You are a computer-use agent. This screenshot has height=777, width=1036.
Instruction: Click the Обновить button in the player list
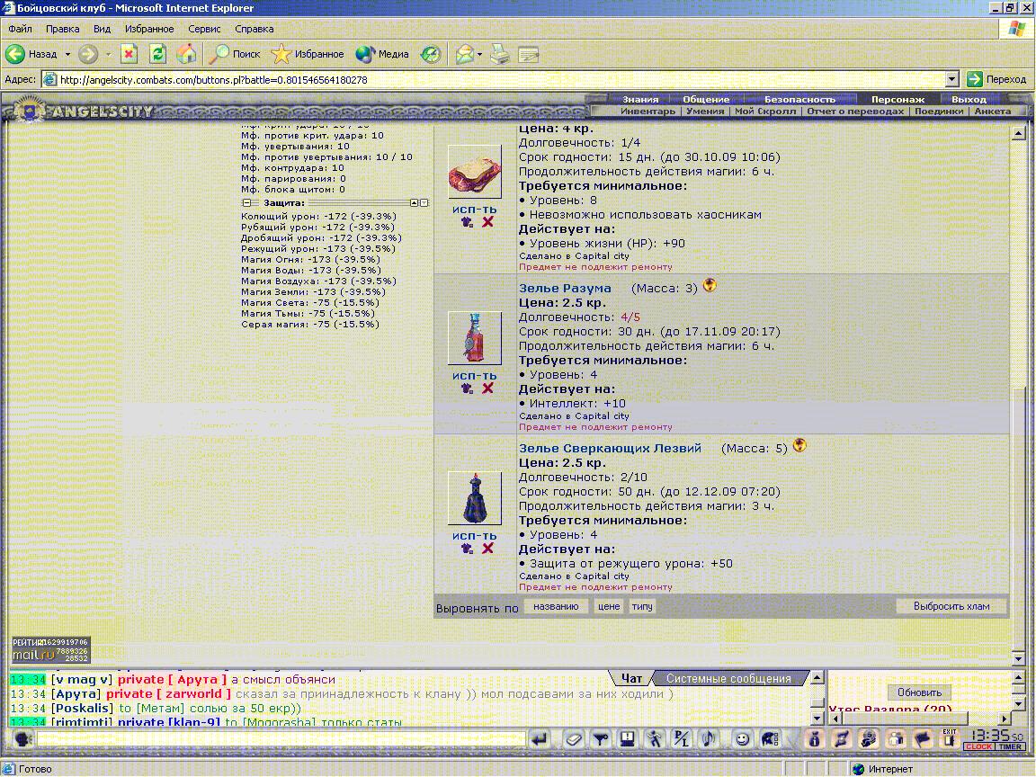(x=919, y=692)
